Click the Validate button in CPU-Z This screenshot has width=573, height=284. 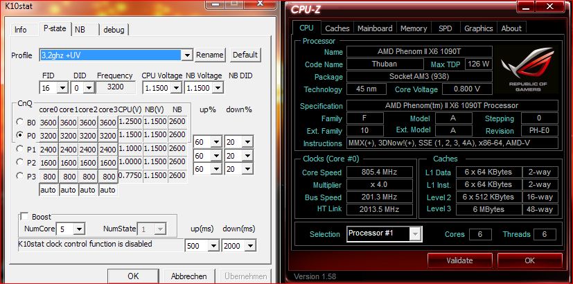click(459, 260)
